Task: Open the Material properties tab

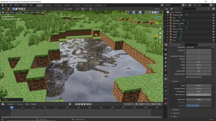Action: coord(166,98)
